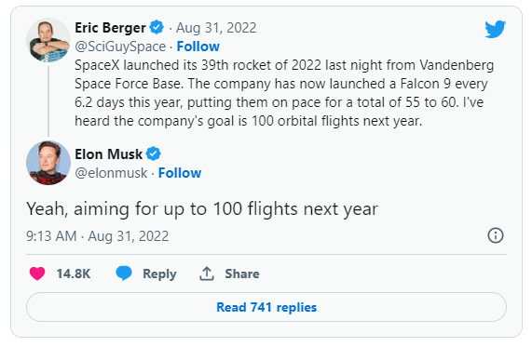Click the blue reply bubble icon
This screenshot has width=532, height=347.
click(x=124, y=274)
